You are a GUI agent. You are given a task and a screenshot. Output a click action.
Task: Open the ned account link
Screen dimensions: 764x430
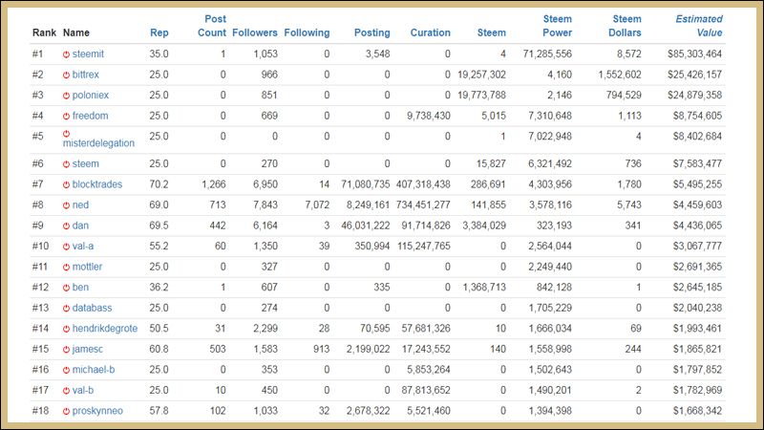(x=80, y=204)
